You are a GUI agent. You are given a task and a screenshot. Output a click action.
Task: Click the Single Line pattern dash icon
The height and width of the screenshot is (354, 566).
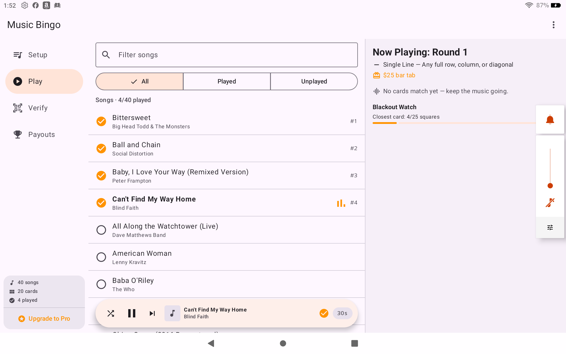(376, 65)
